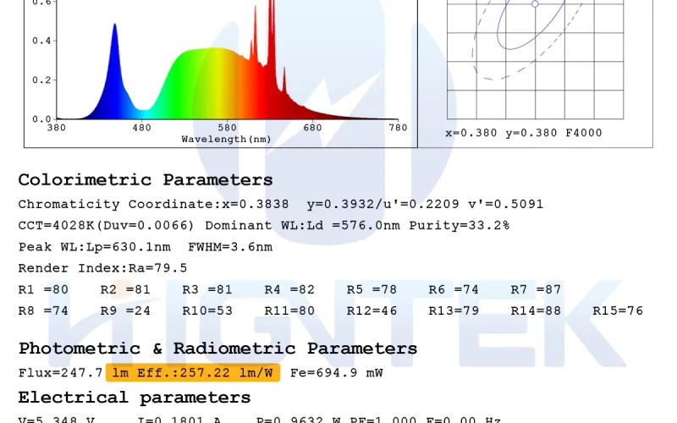Click the 'CCT=4028K(Duv=0.0066)' value
677x423 pixels.
tap(107, 226)
